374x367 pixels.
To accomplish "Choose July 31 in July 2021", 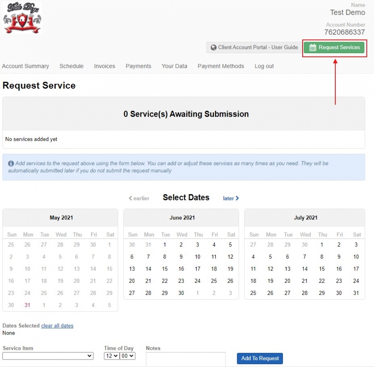I will (x=356, y=293).
